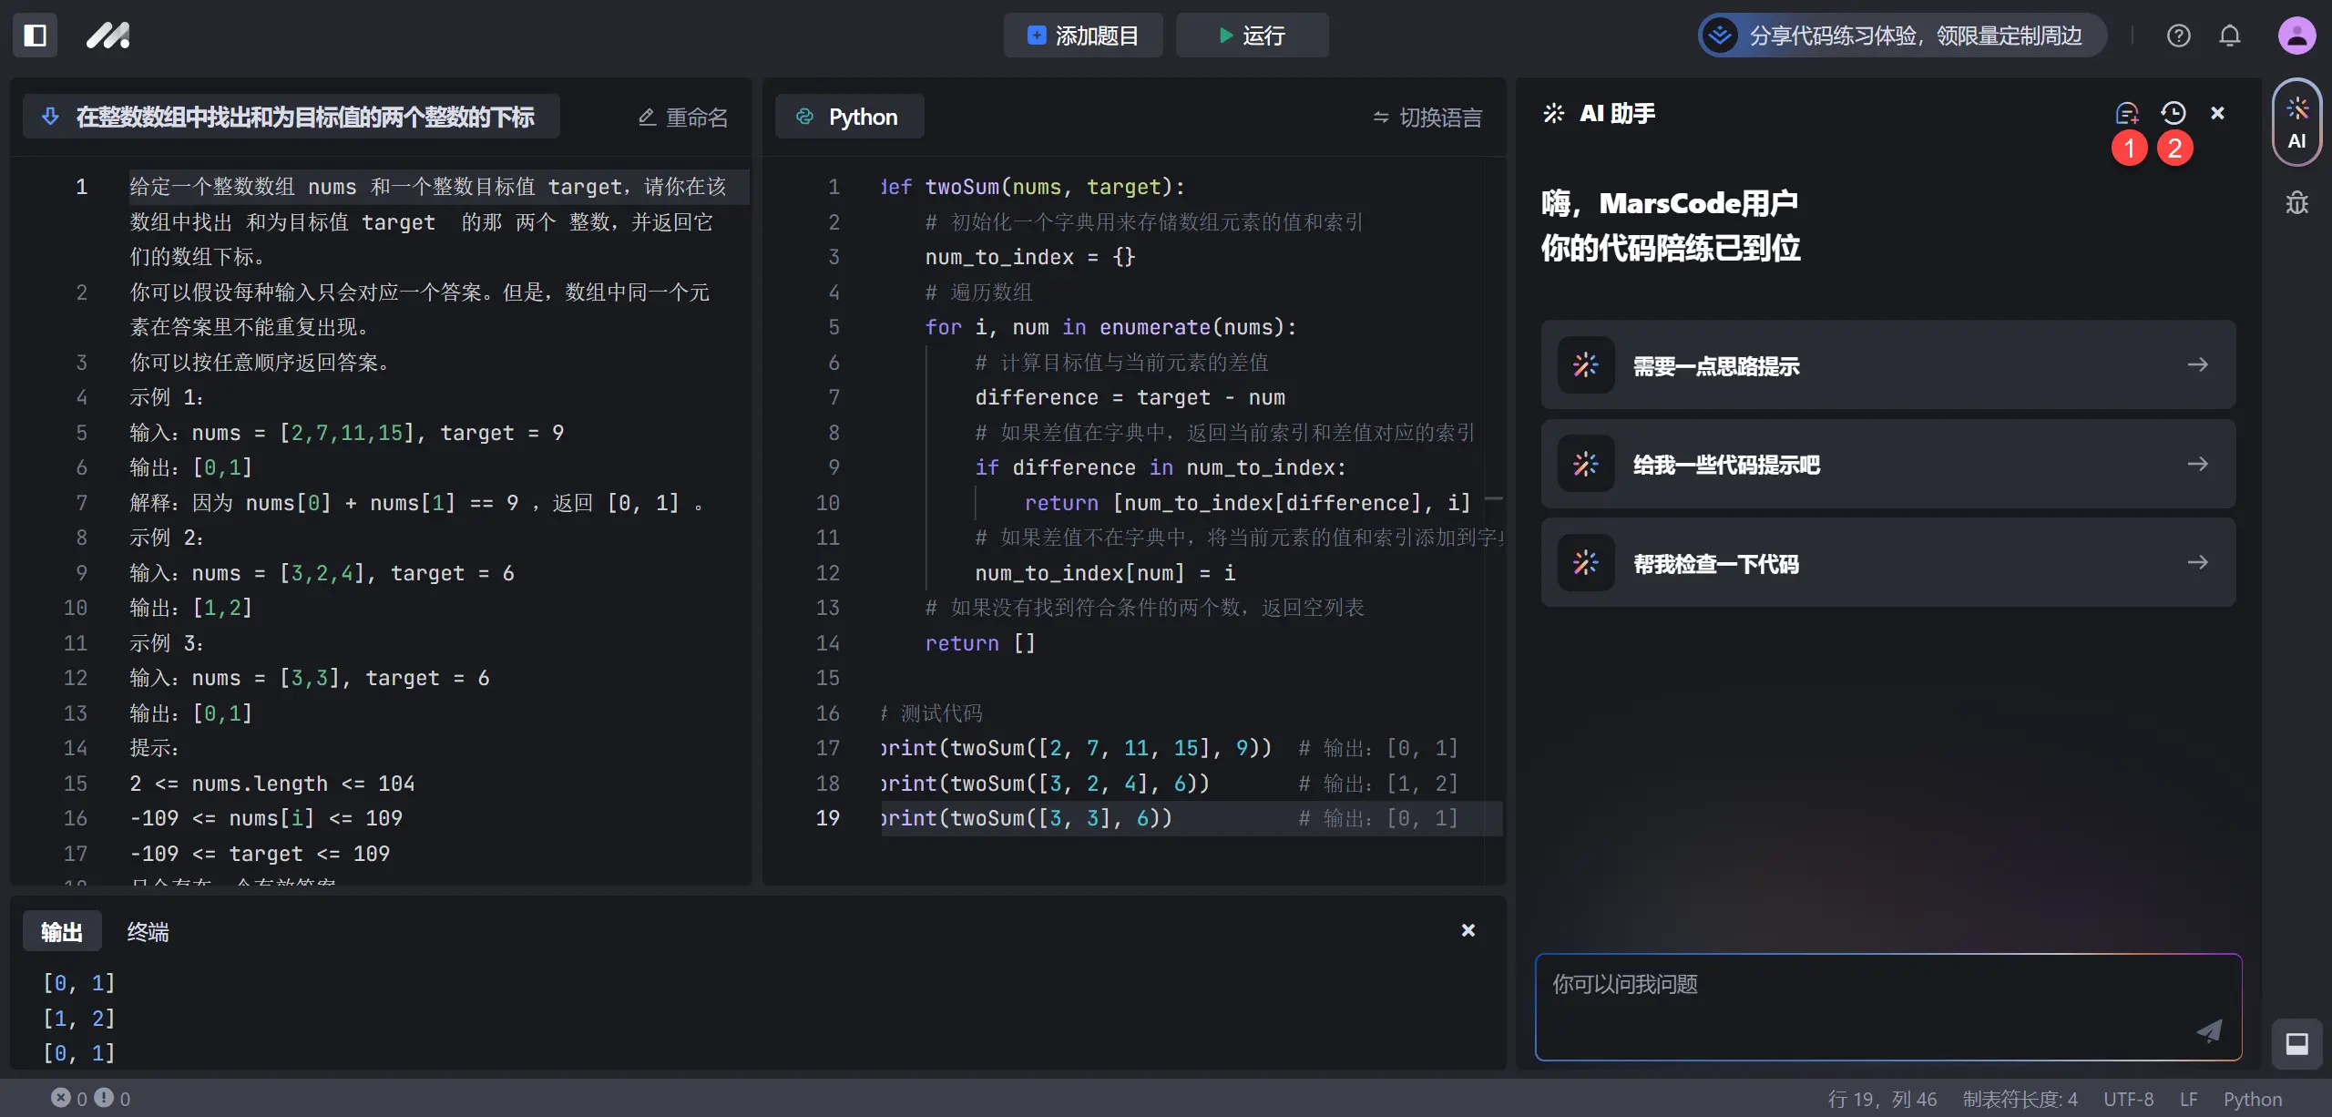Click 行 19, 列 46 cursor position

1882,1099
